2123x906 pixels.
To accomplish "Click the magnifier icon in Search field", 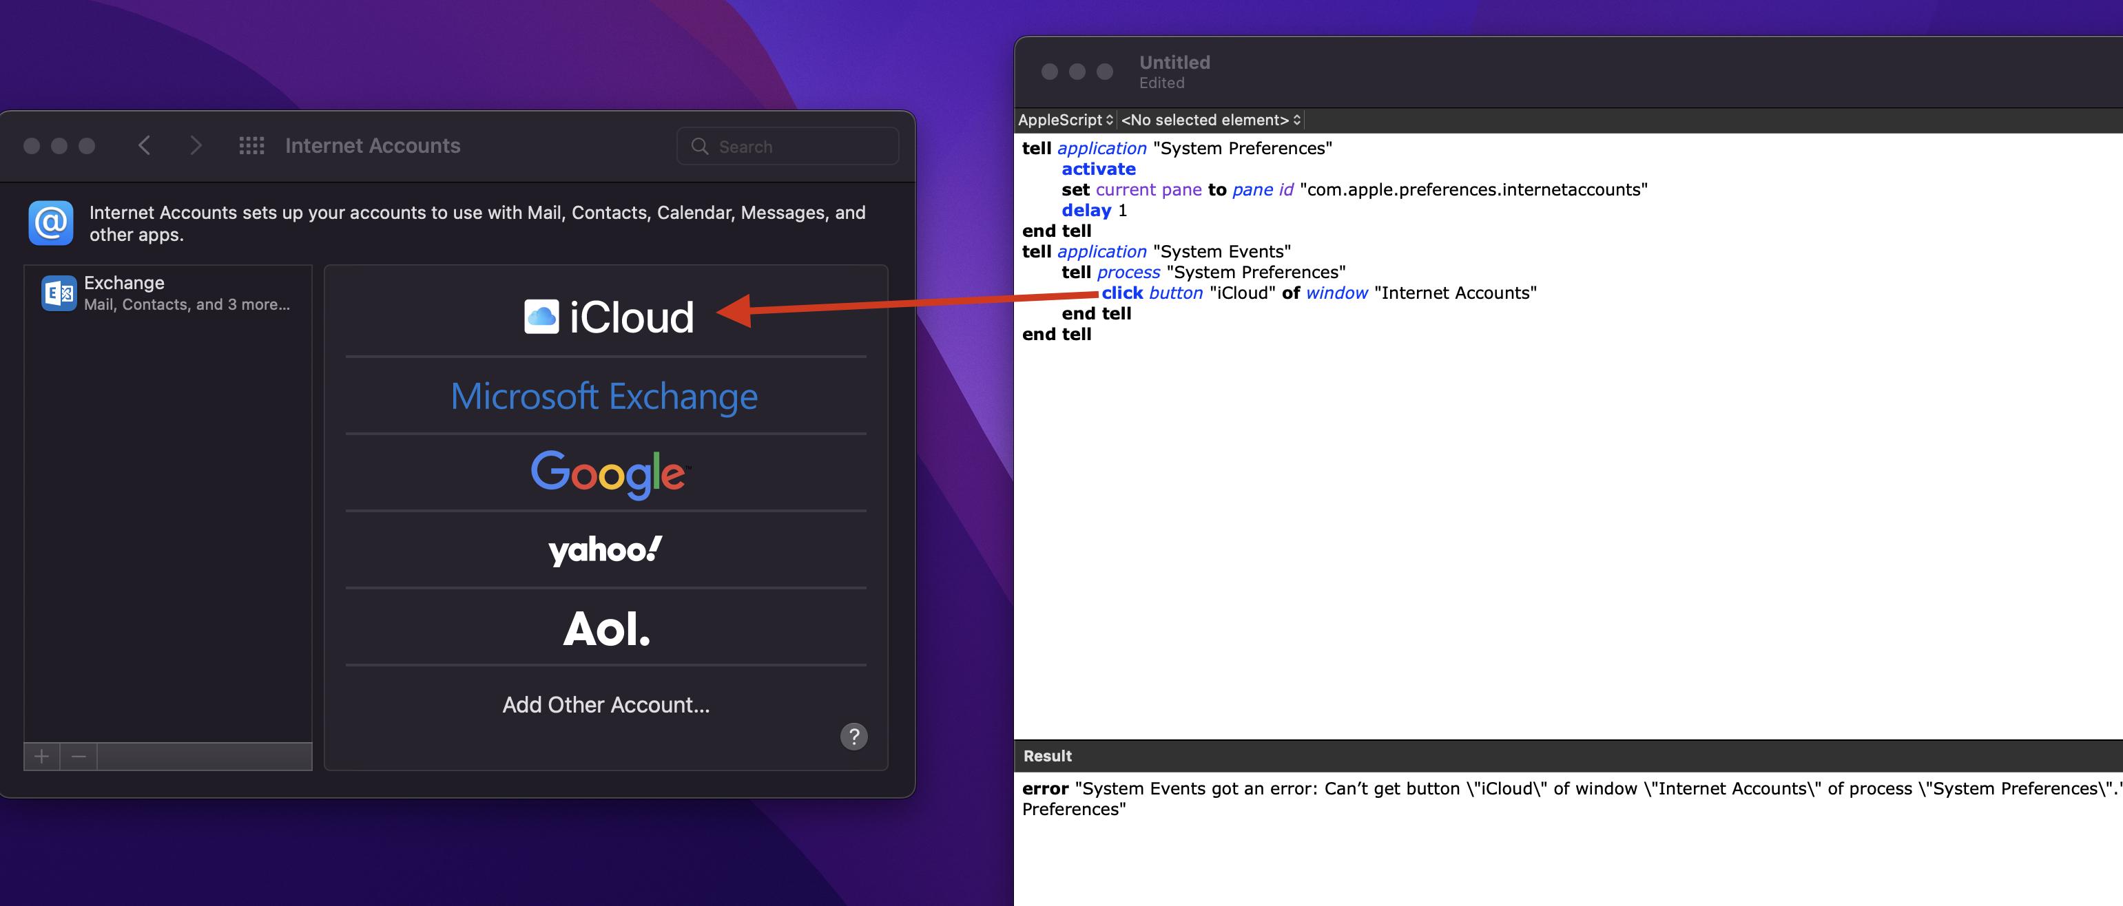I will click(x=700, y=146).
